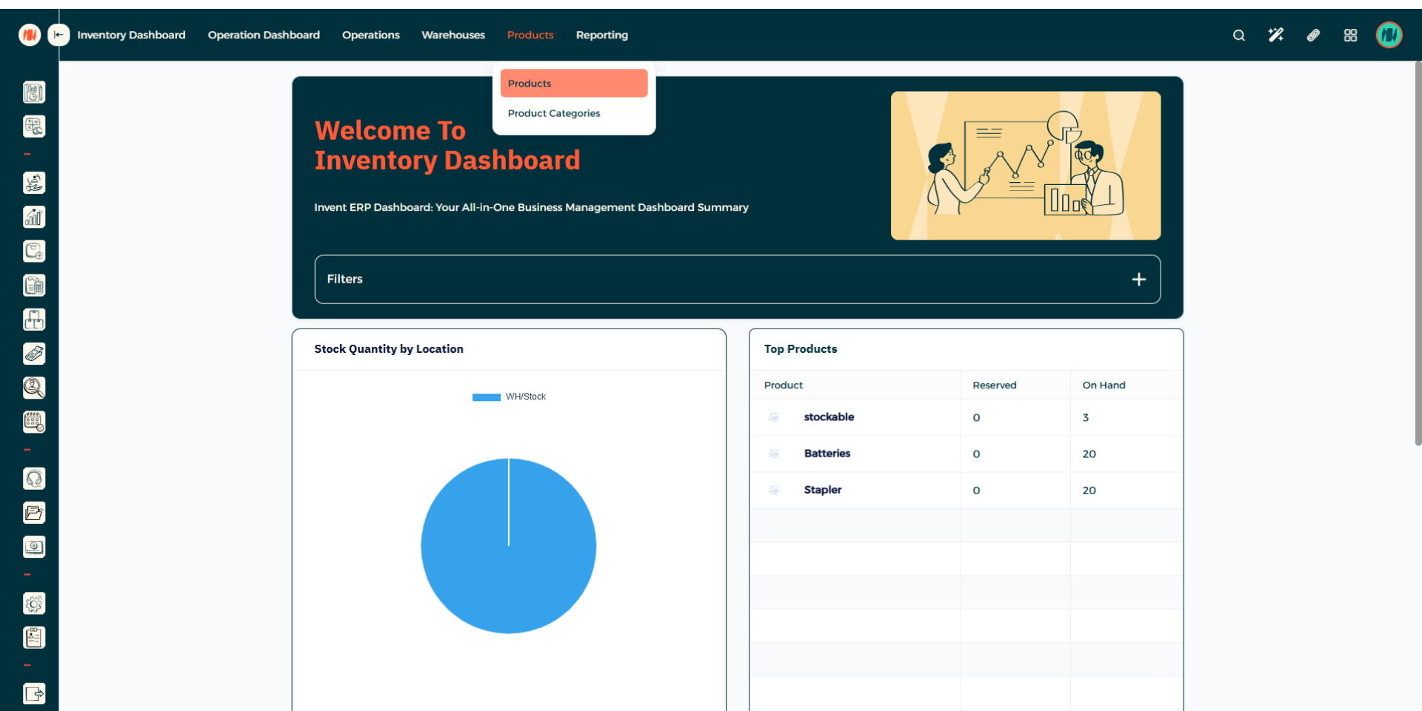Open the Warehouses dropdown menu
The width and height of the screenshot is (1422, 711).
coord(453,35)
